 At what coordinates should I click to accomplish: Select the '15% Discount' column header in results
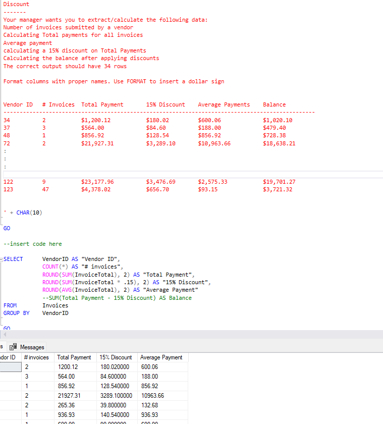click(117, 357)
